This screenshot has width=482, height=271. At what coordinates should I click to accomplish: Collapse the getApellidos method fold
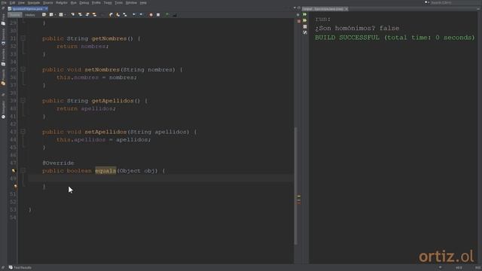pos(23,100)
